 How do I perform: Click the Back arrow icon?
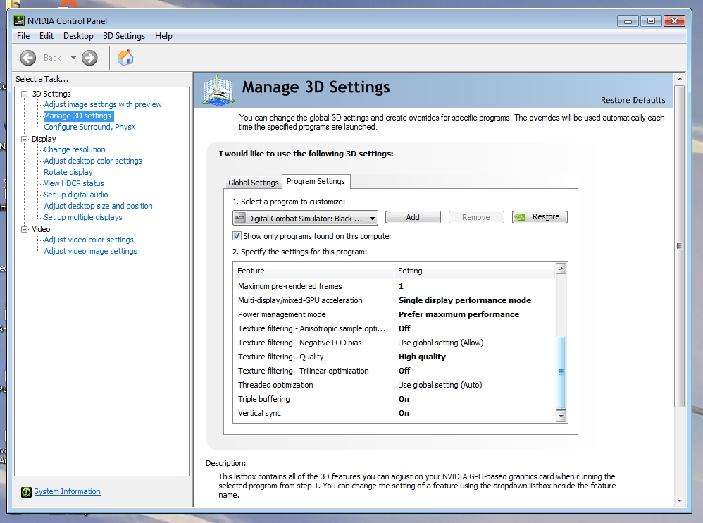(27, 58)
